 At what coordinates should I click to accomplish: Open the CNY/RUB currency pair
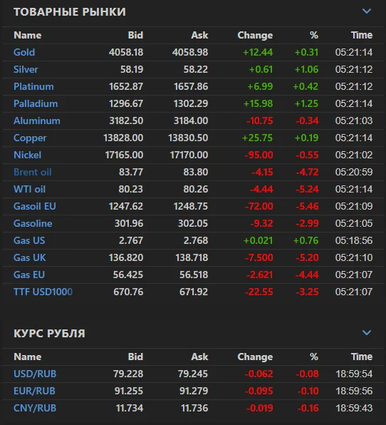pyautogui.click(x=35, y=408)
